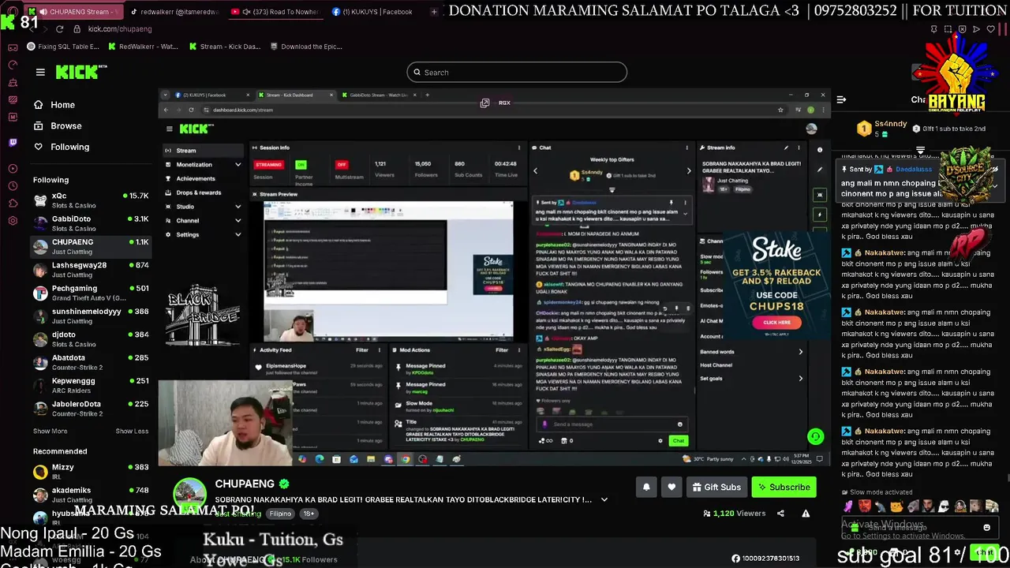This screenshot has width=1010, height=568.
Task: Expand Studio in streamed dashboard sidebar
Action: (204, 207)
